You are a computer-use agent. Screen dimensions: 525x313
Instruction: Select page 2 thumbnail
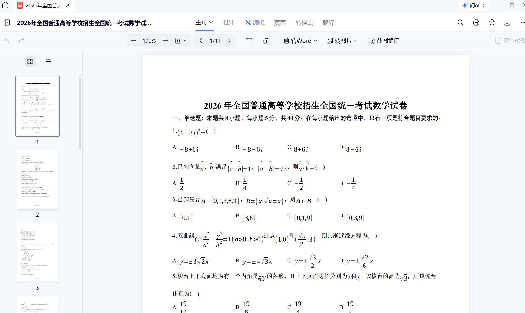(x=38, y=179)
